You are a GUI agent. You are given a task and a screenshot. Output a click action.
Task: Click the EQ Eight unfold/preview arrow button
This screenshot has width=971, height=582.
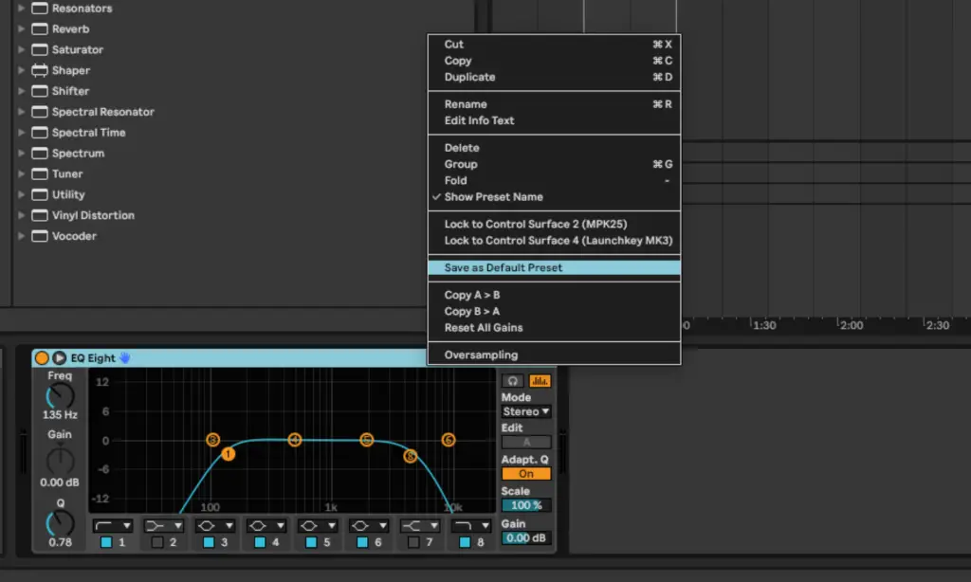(60, 358)
